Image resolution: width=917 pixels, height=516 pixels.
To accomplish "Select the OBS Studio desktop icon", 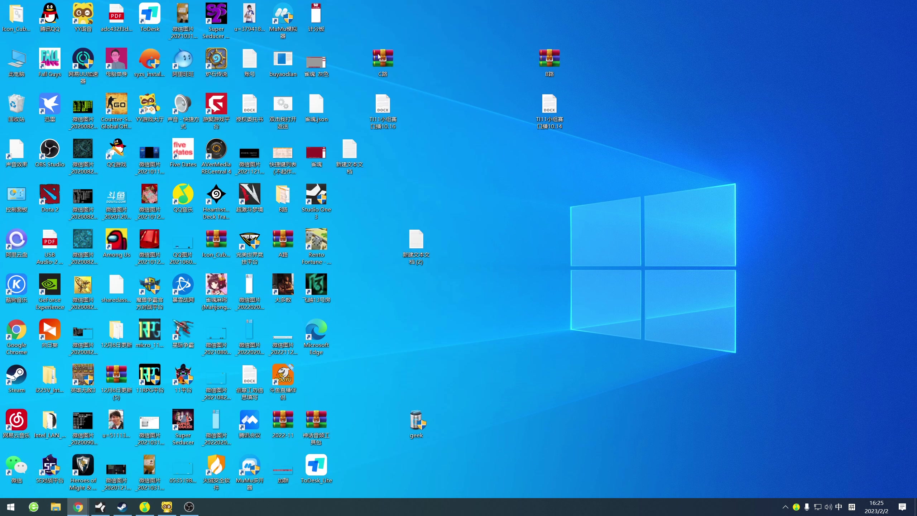I will [x=50, y=153].
